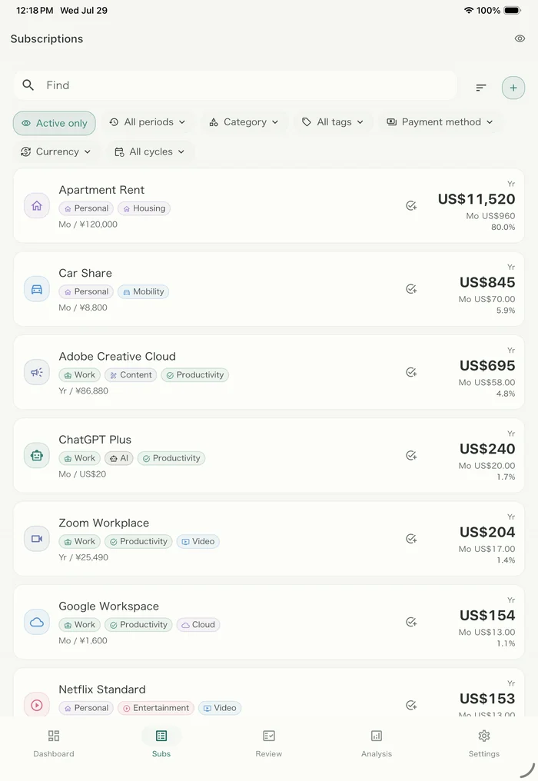Toggle the Apartment Rent review check icon

tap(411, 206)
